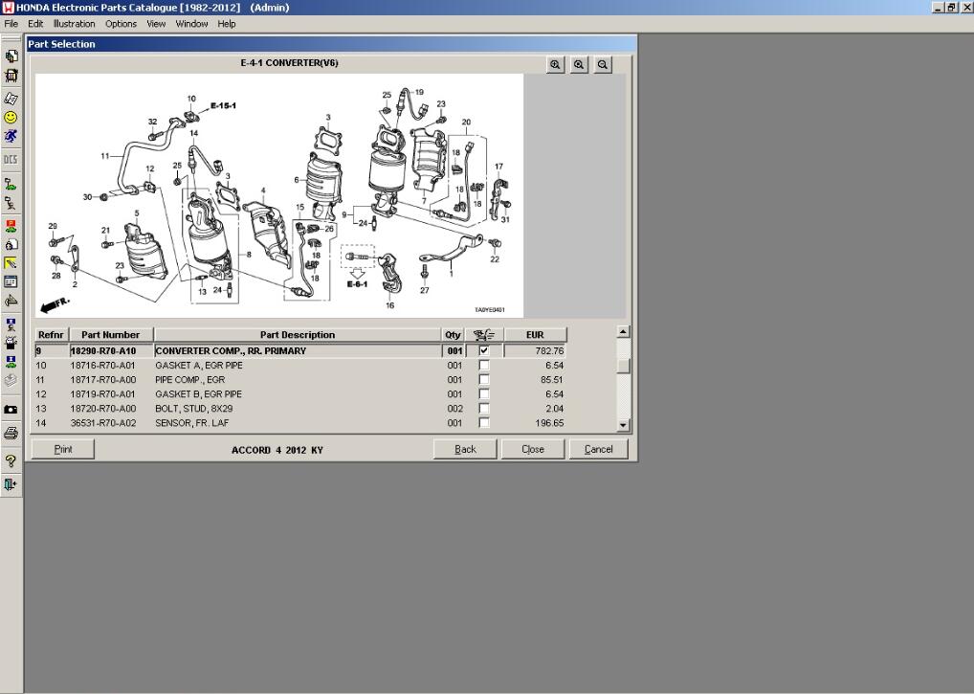Select part number 18719-R70-A01

coord(102,394)
